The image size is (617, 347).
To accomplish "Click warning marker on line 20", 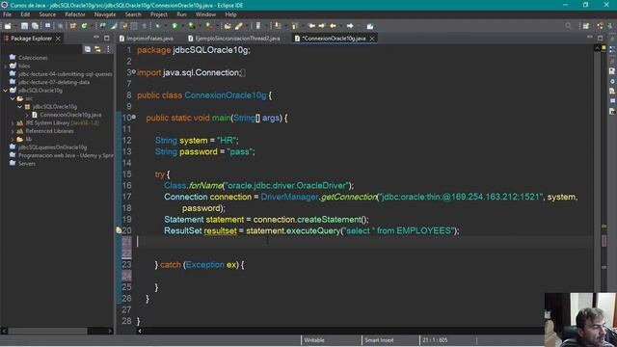I will point(119,230).
